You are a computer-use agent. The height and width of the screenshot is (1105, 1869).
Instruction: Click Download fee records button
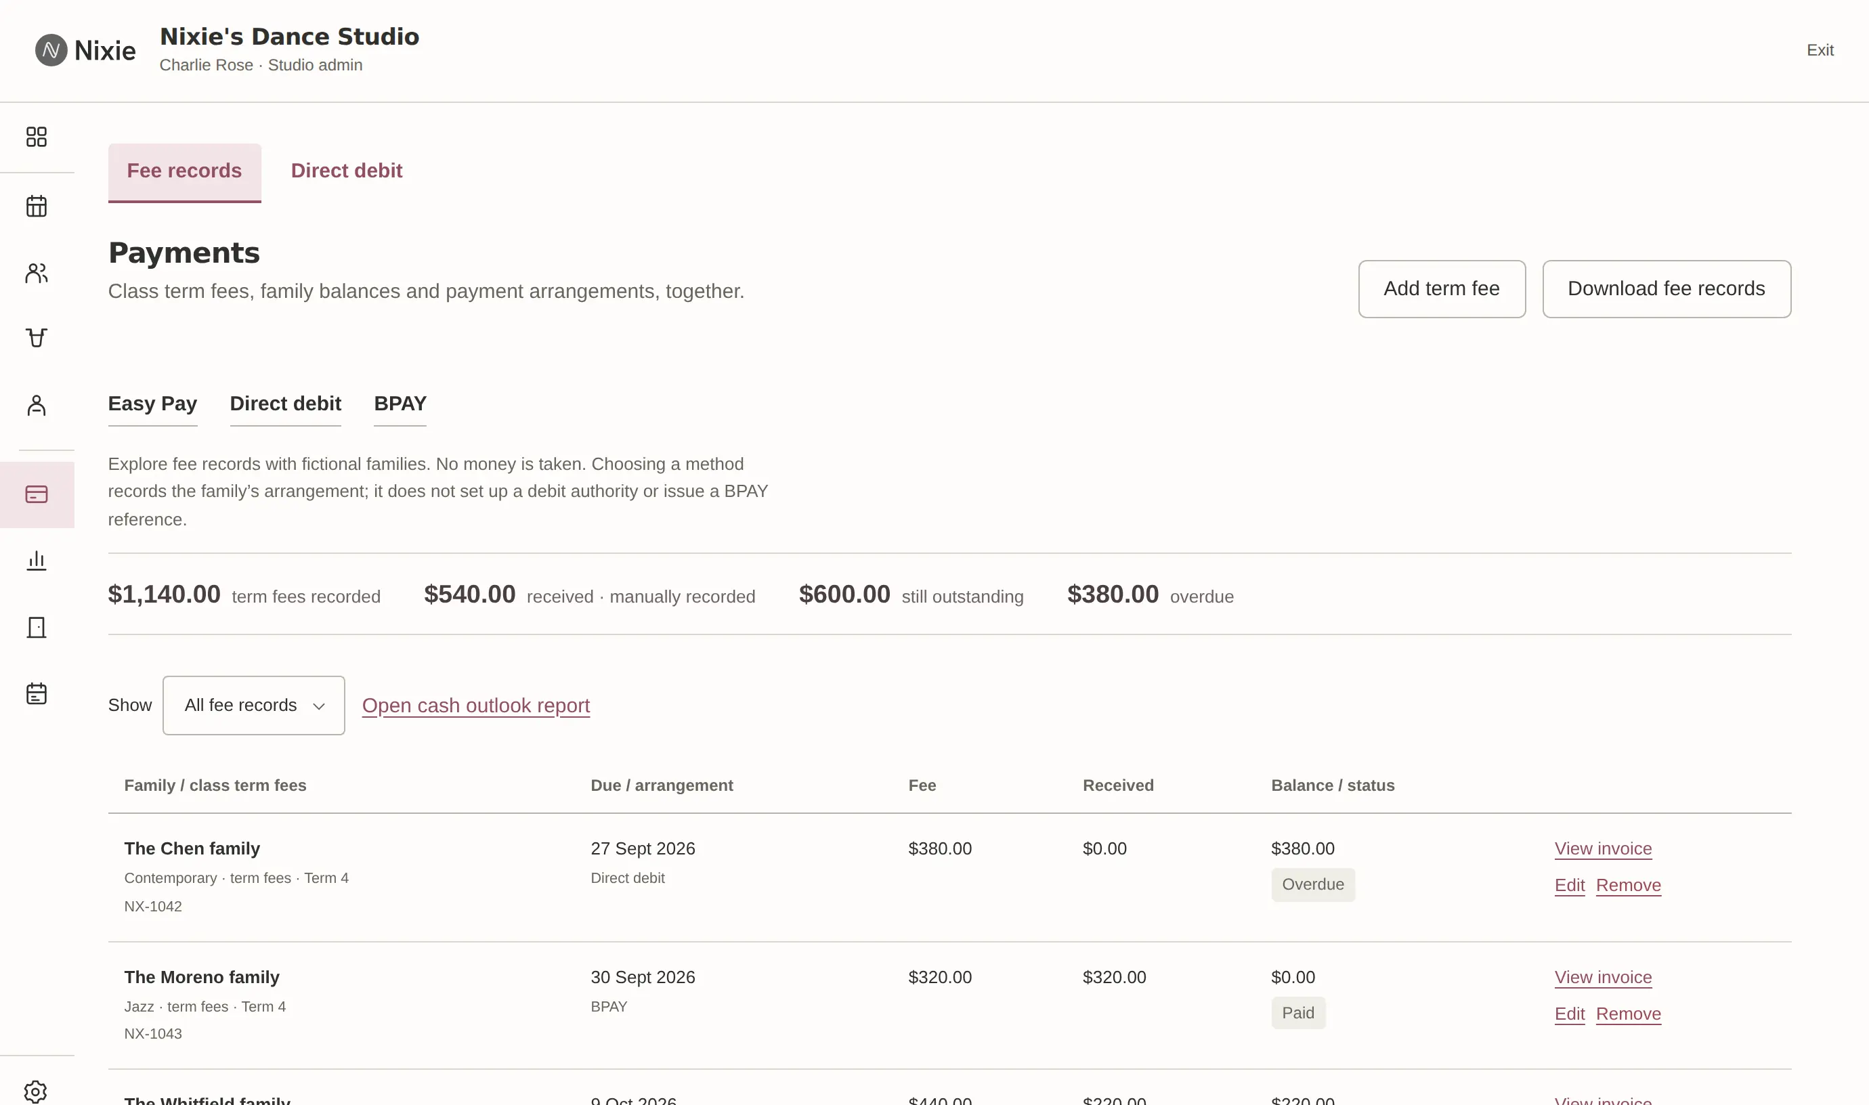pyautogui.click(x=1667, y=289)
